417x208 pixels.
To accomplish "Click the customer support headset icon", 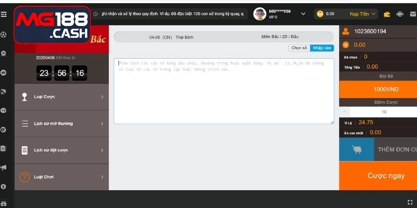I will pyautogui.click(x=399, y=14).
